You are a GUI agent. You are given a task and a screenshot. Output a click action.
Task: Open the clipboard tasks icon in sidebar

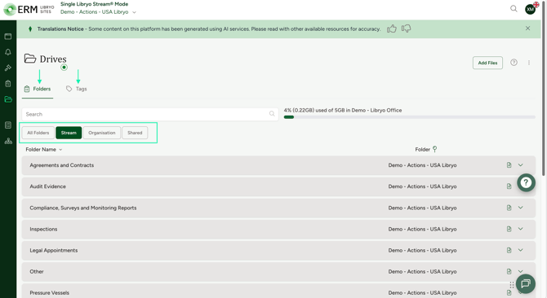pos(8,84)
